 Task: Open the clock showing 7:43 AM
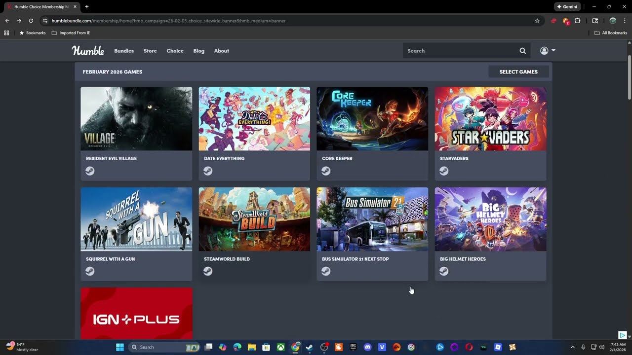[618, 347]
